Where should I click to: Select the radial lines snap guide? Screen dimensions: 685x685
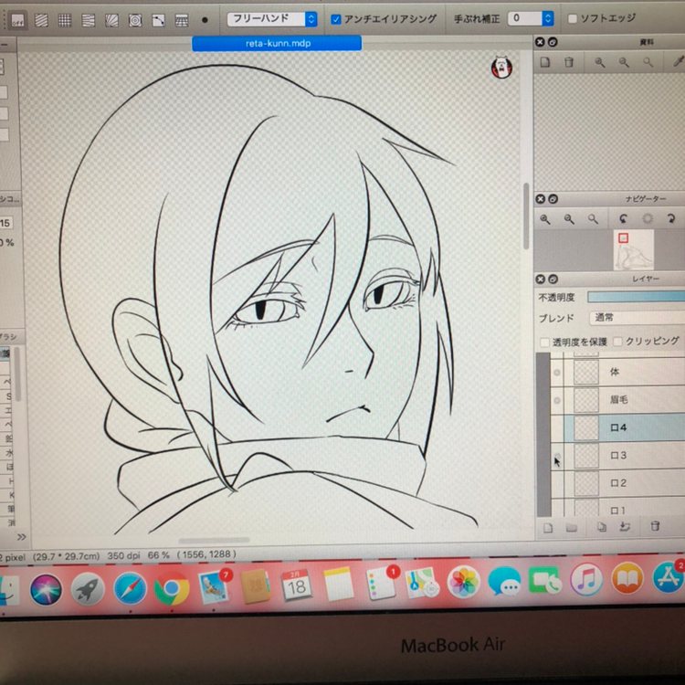tap(111, 20)
